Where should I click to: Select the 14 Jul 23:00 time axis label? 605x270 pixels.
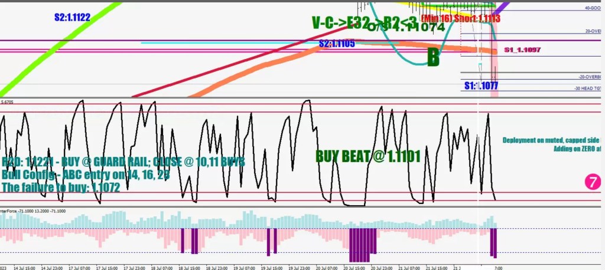coord(52,266)
